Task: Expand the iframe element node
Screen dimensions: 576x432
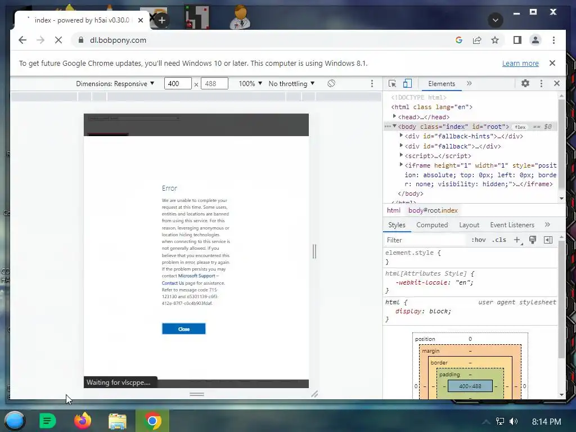Action: coord(401,165)
